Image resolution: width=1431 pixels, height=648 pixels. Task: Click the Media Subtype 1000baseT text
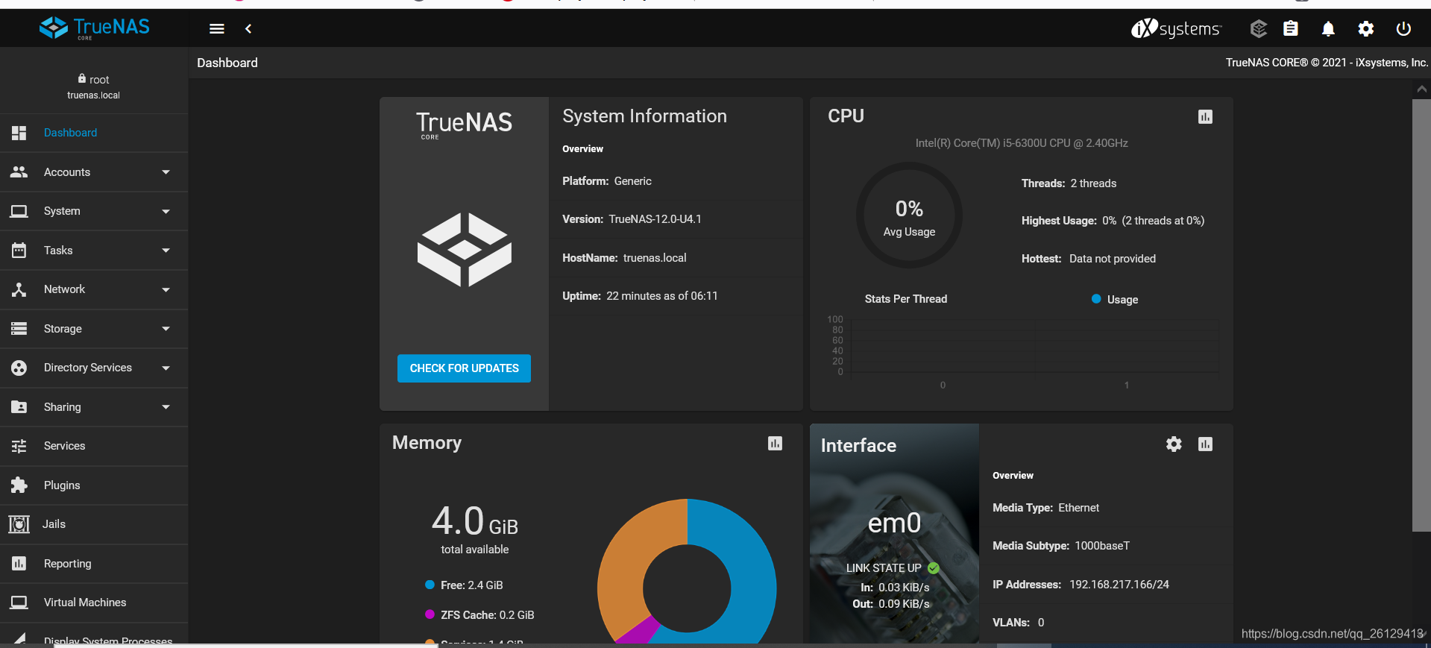(1061, 546)
